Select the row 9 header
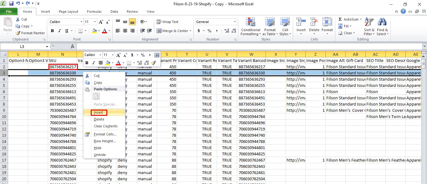The width and height of the screenshot is (427, 184). 4,110
